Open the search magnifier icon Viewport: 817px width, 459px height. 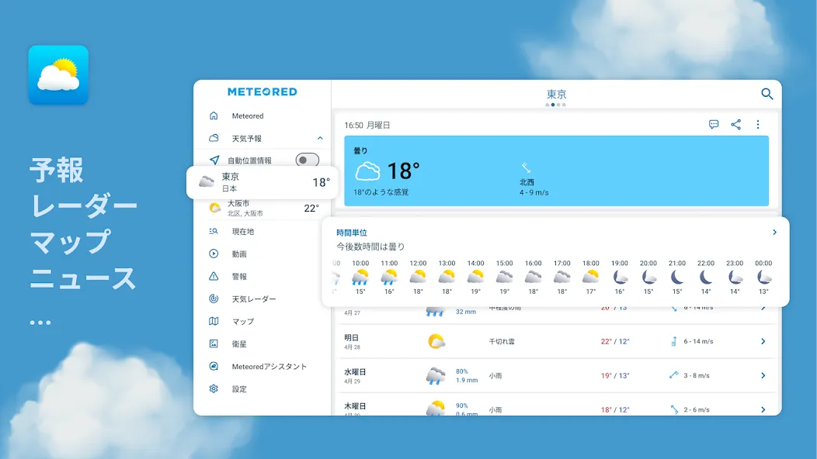coord(767,94)
